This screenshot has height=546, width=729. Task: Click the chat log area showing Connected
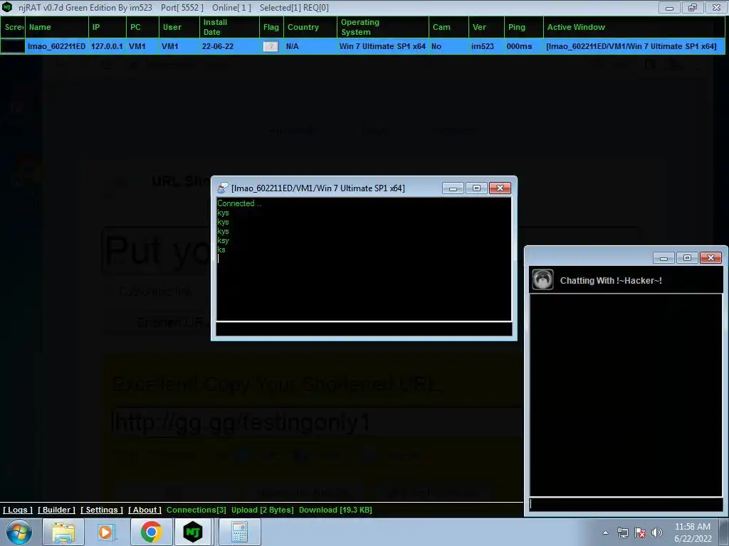point(364,259)
